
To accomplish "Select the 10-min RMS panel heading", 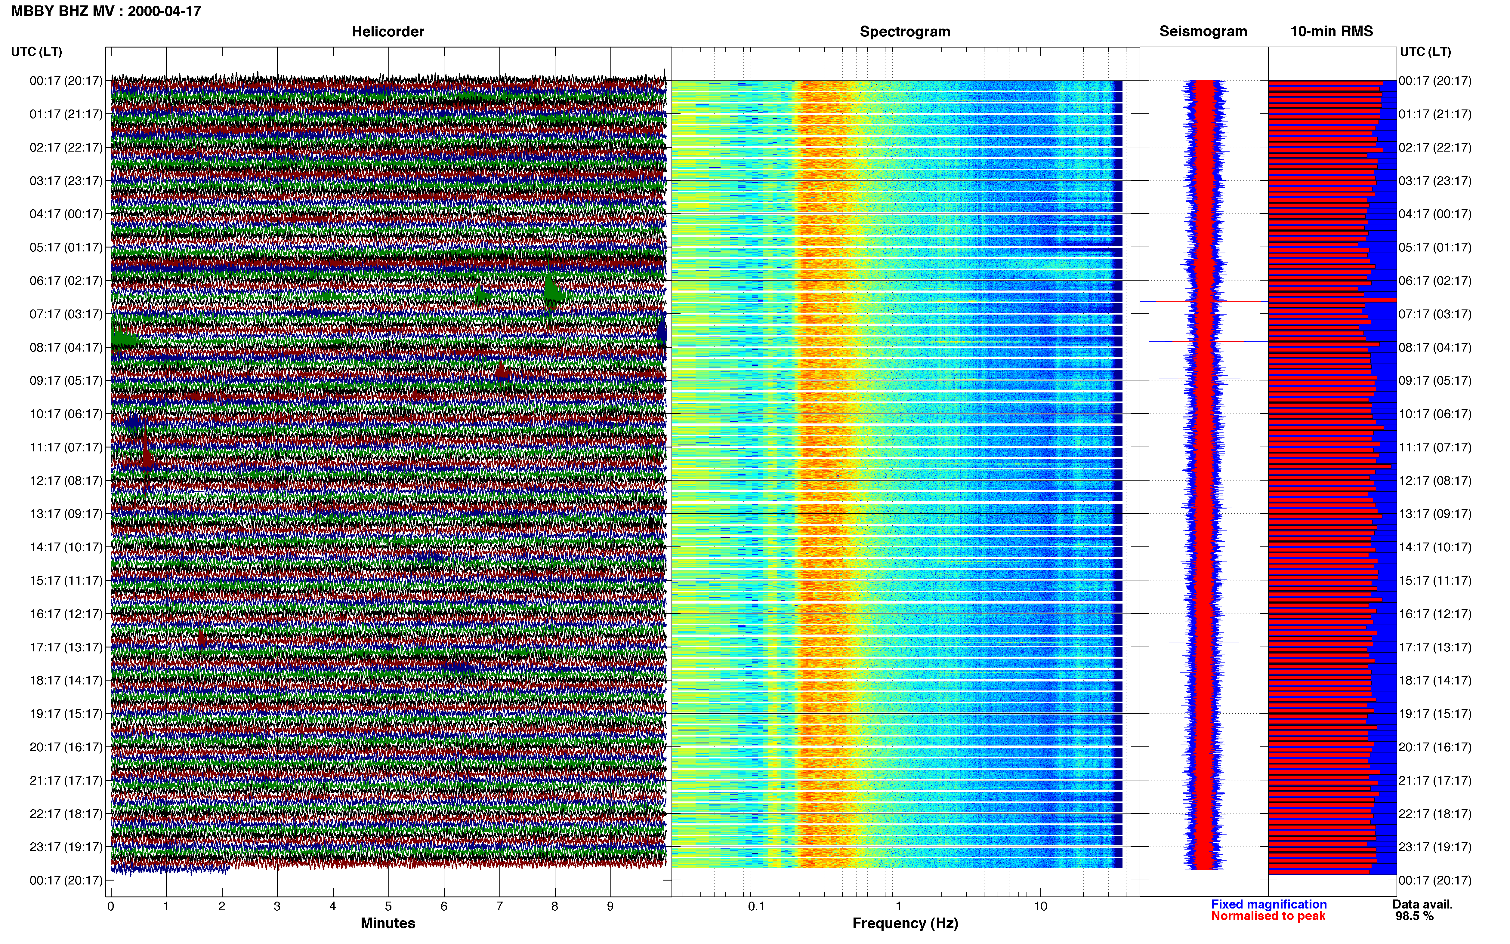I will [1331, 31].
